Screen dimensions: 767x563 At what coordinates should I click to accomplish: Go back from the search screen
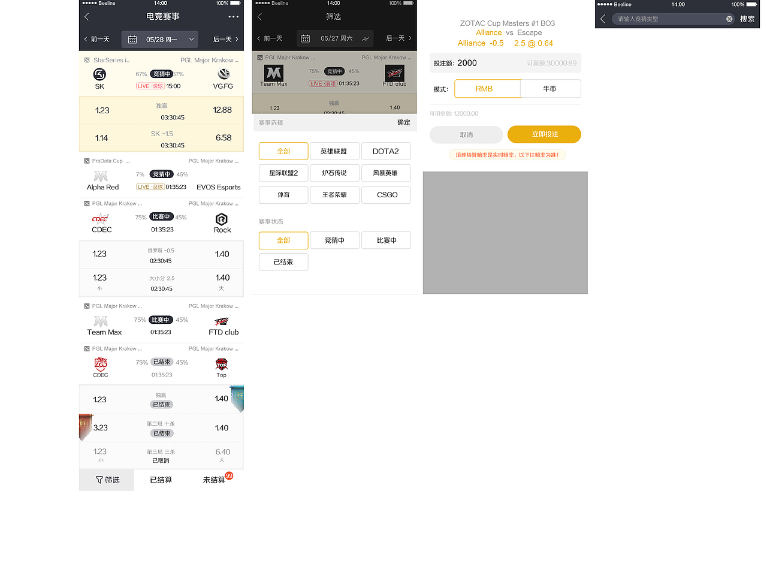point(603,19)
